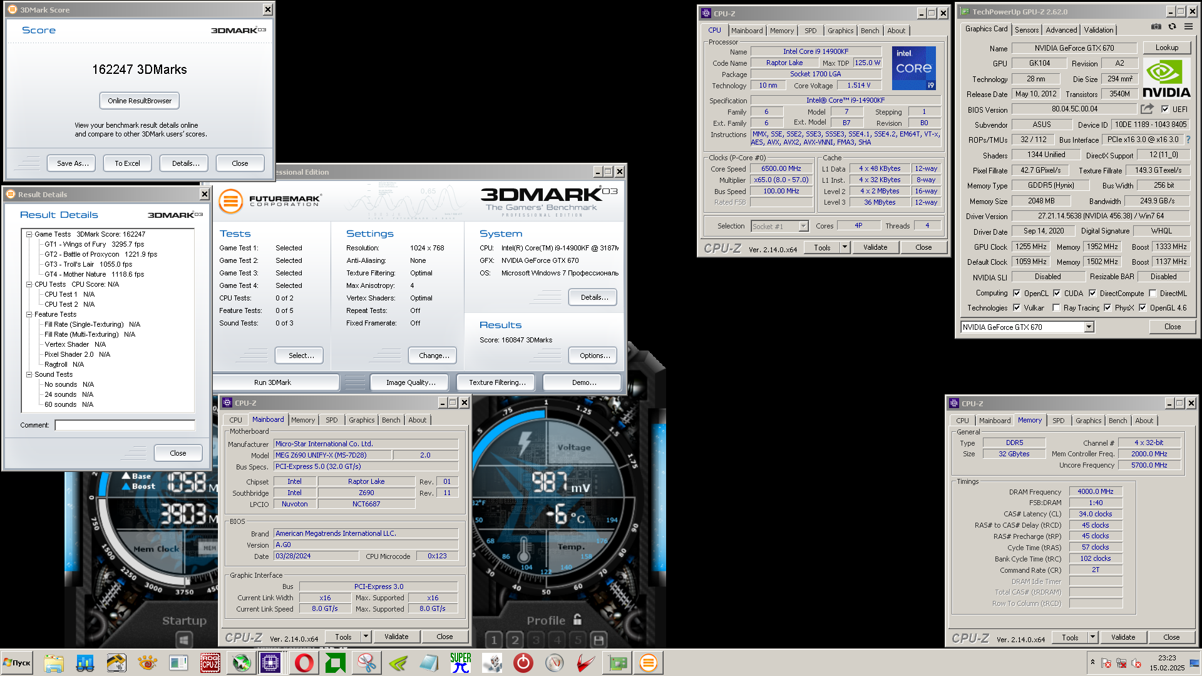The image size is (1202, 676).
Task: Click the Notepad taskbar icon
Action: [429, 662]
